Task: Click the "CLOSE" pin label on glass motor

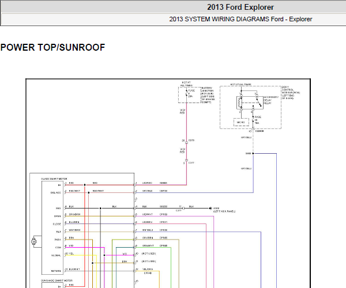Action: click(x=57, y=224)
